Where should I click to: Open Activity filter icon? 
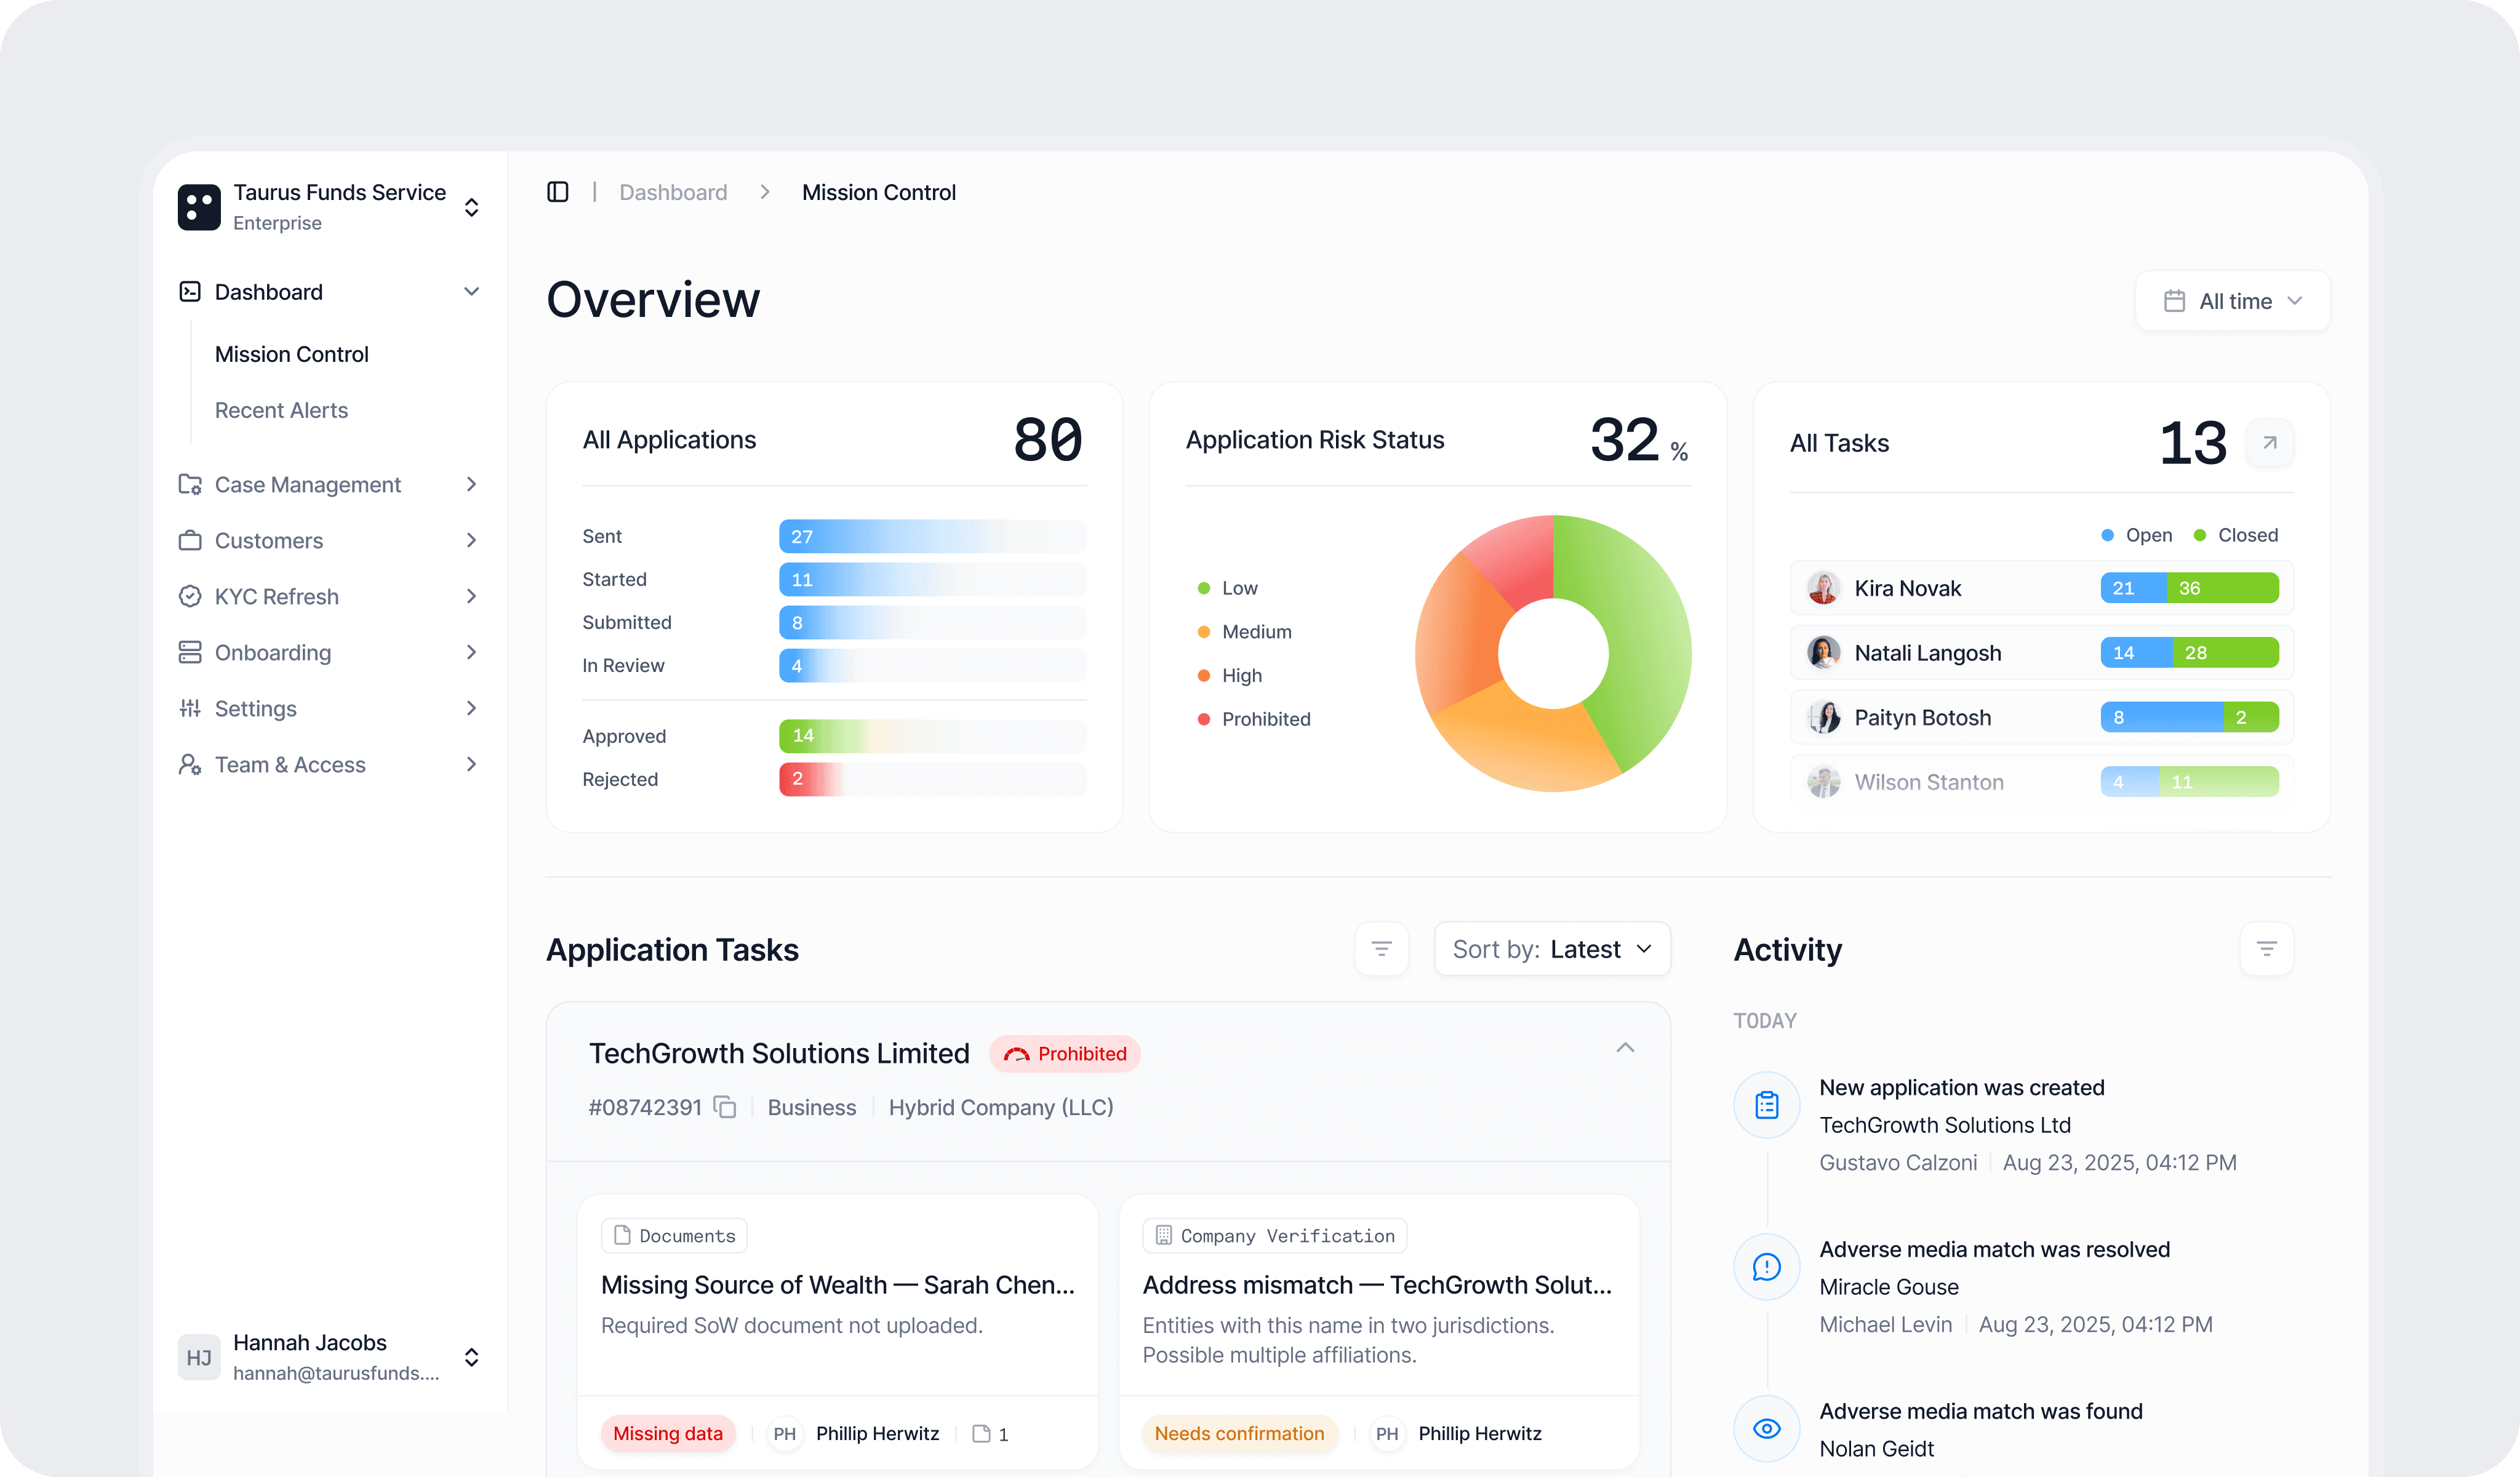point(2267,949)
